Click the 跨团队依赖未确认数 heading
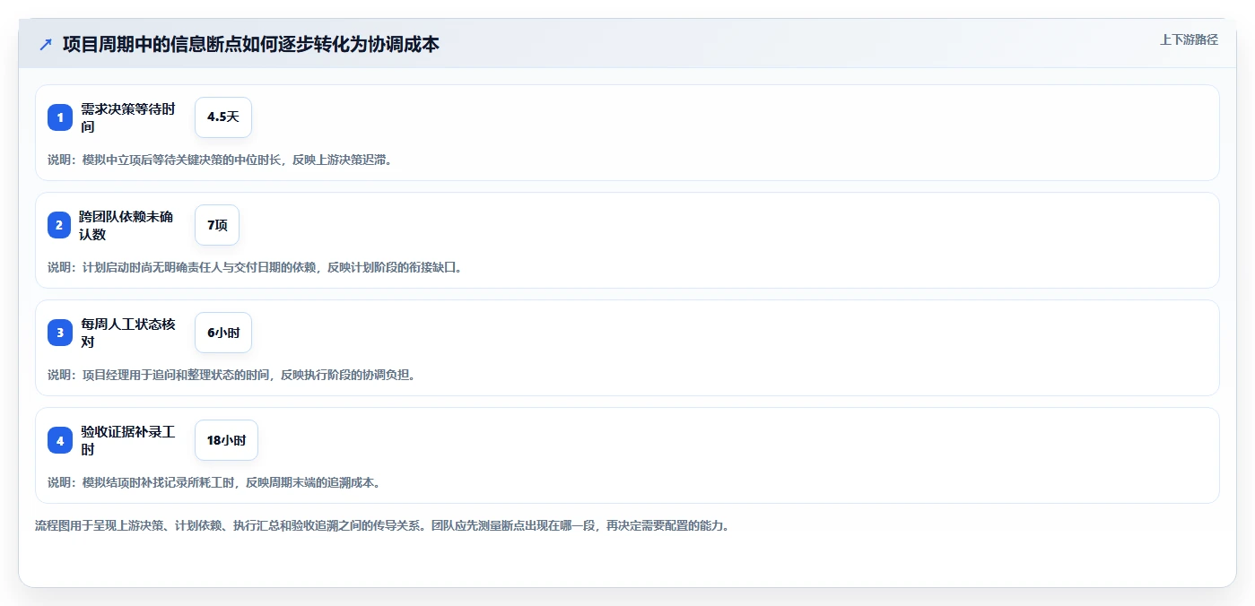1255x606 pixels. (x=128, y=225)
